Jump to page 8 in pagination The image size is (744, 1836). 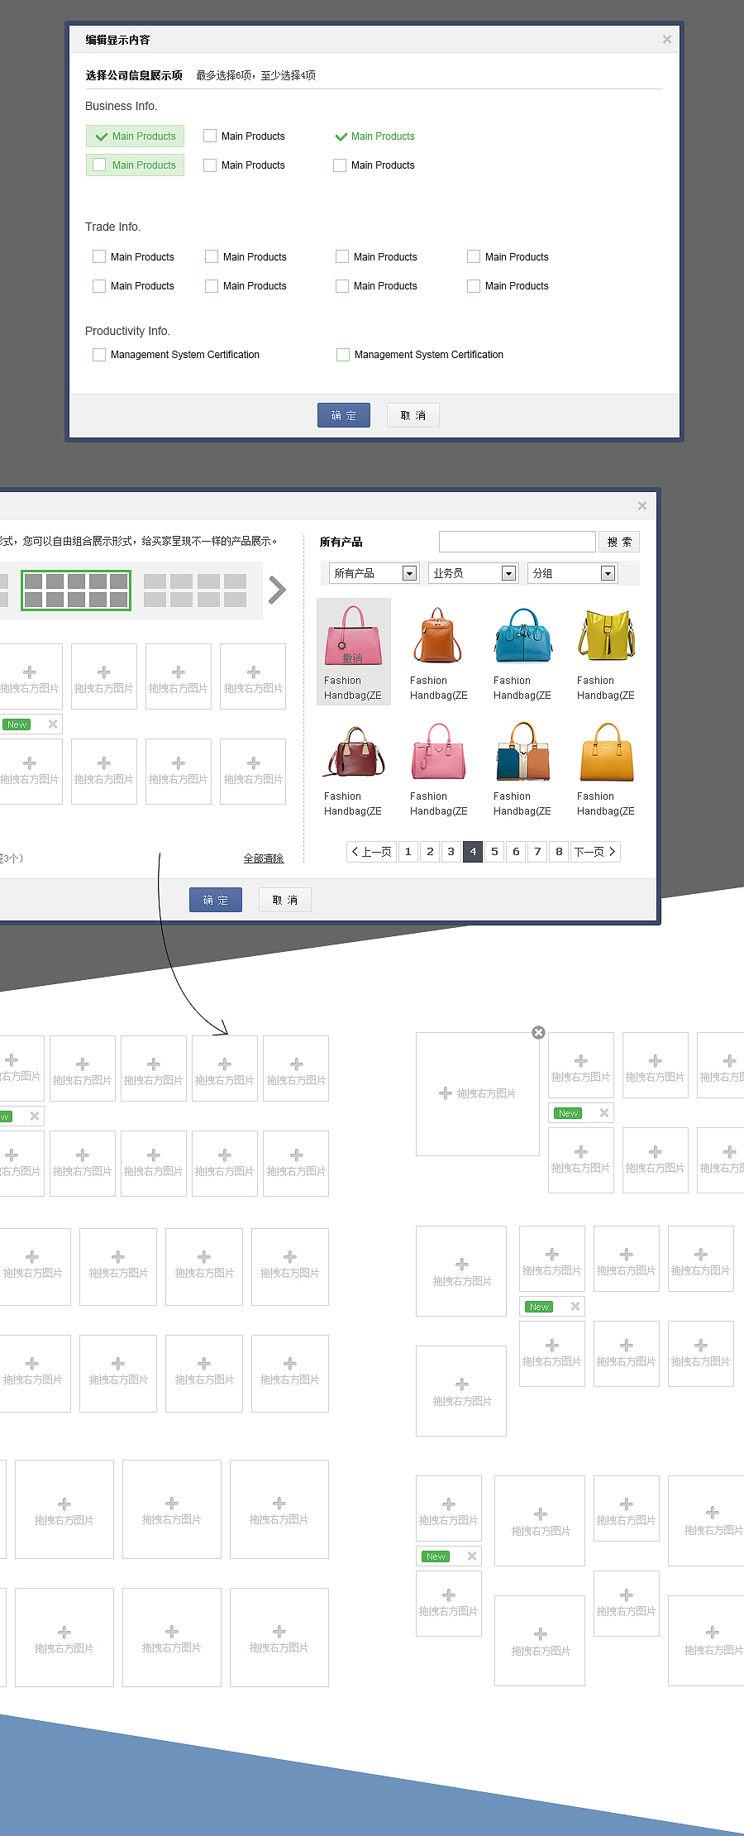559,852
